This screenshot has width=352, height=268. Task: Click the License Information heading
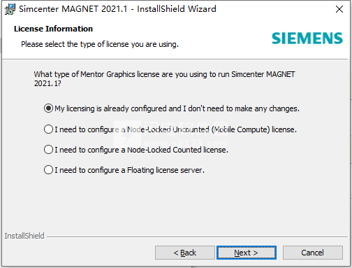[x=53, y=29]
